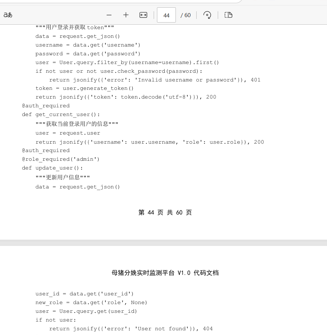Select the Fit to width icon
This screenshot has width=327, height=335.
143,15
